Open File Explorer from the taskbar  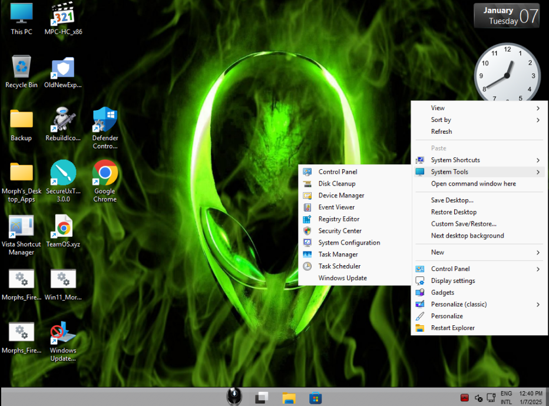(289, 398)
